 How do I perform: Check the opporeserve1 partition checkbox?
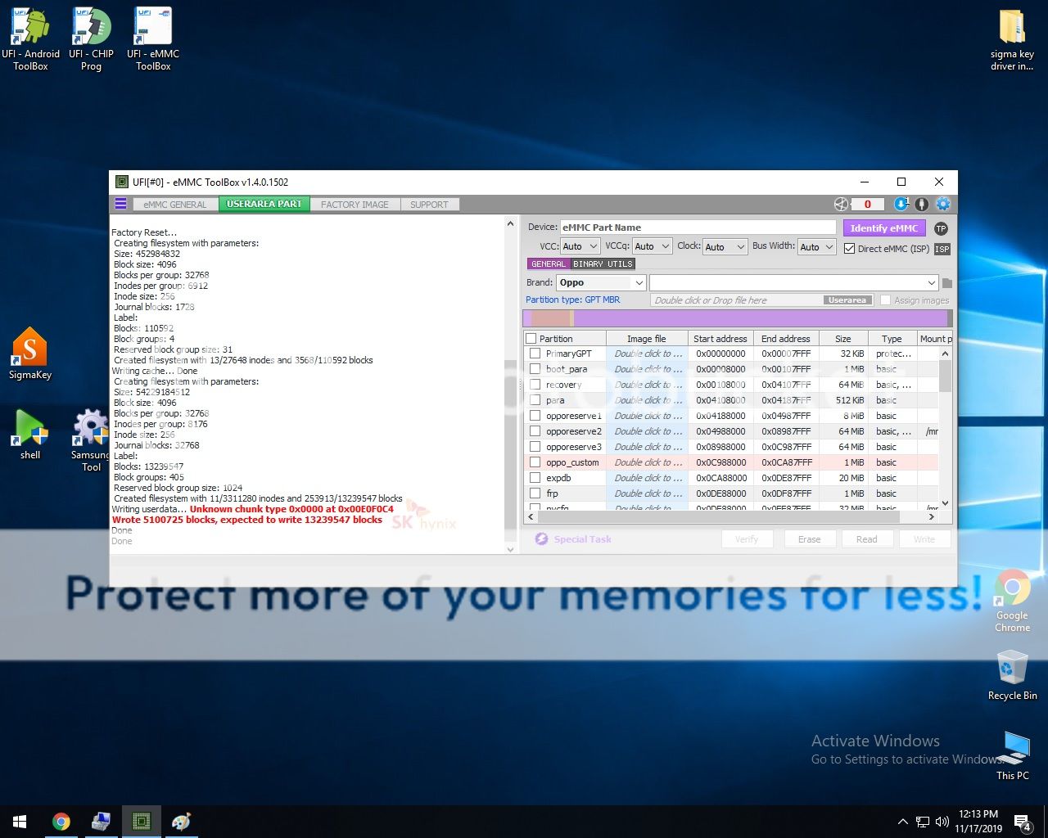coord(535,416)
